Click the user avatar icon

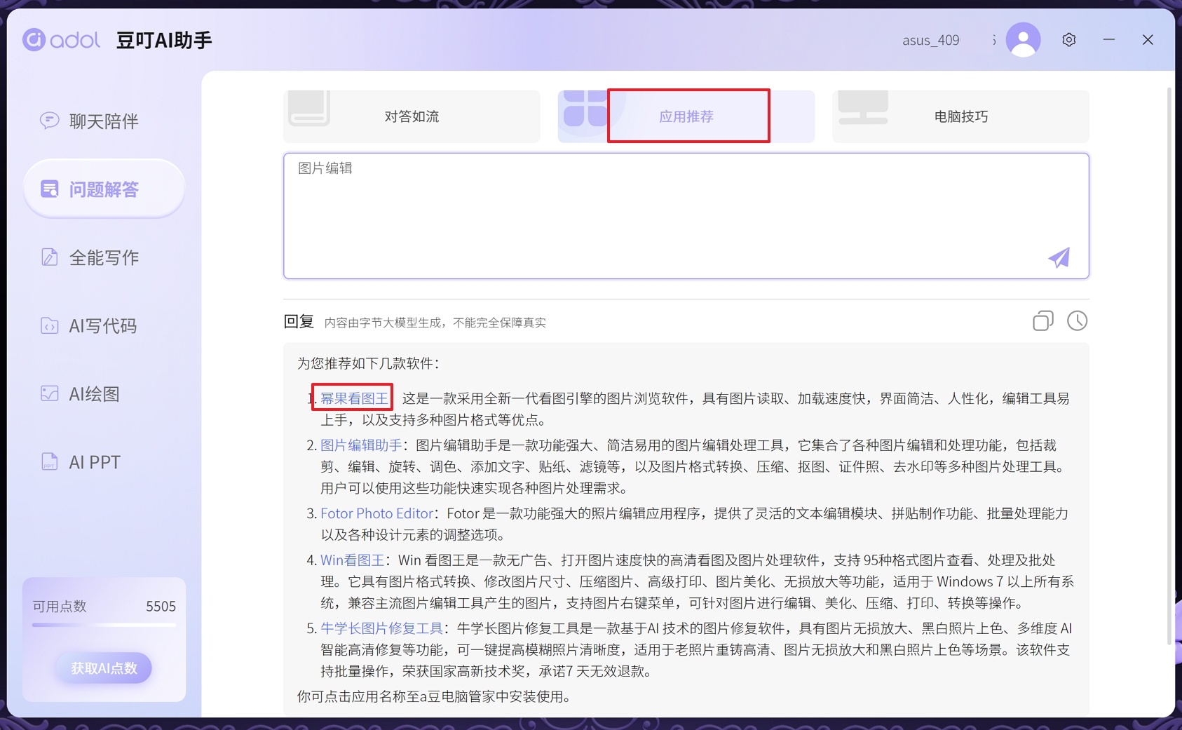point(1023,40)
